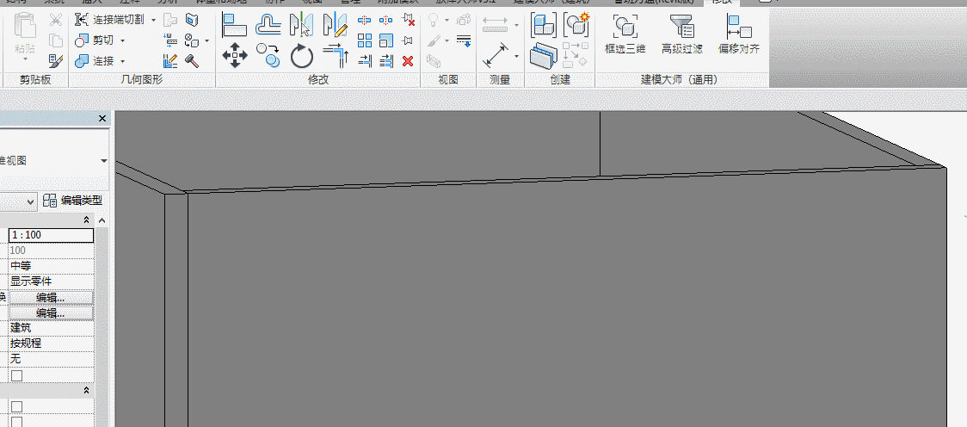This screenshot has height=427, width=967.
Task: Open the 连接端切割 dropdown arrow
Action: click(153, 21)
